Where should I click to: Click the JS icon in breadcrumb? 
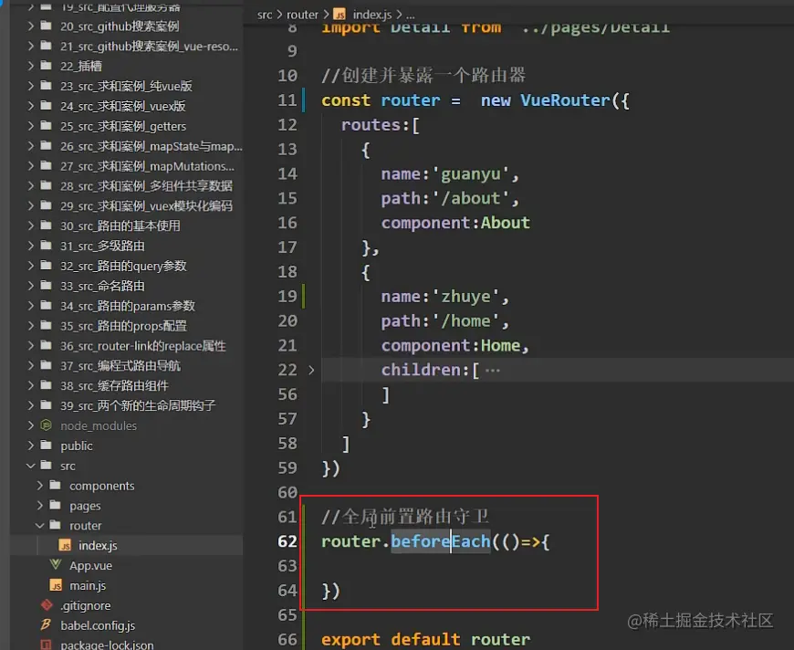click(340, 15)
